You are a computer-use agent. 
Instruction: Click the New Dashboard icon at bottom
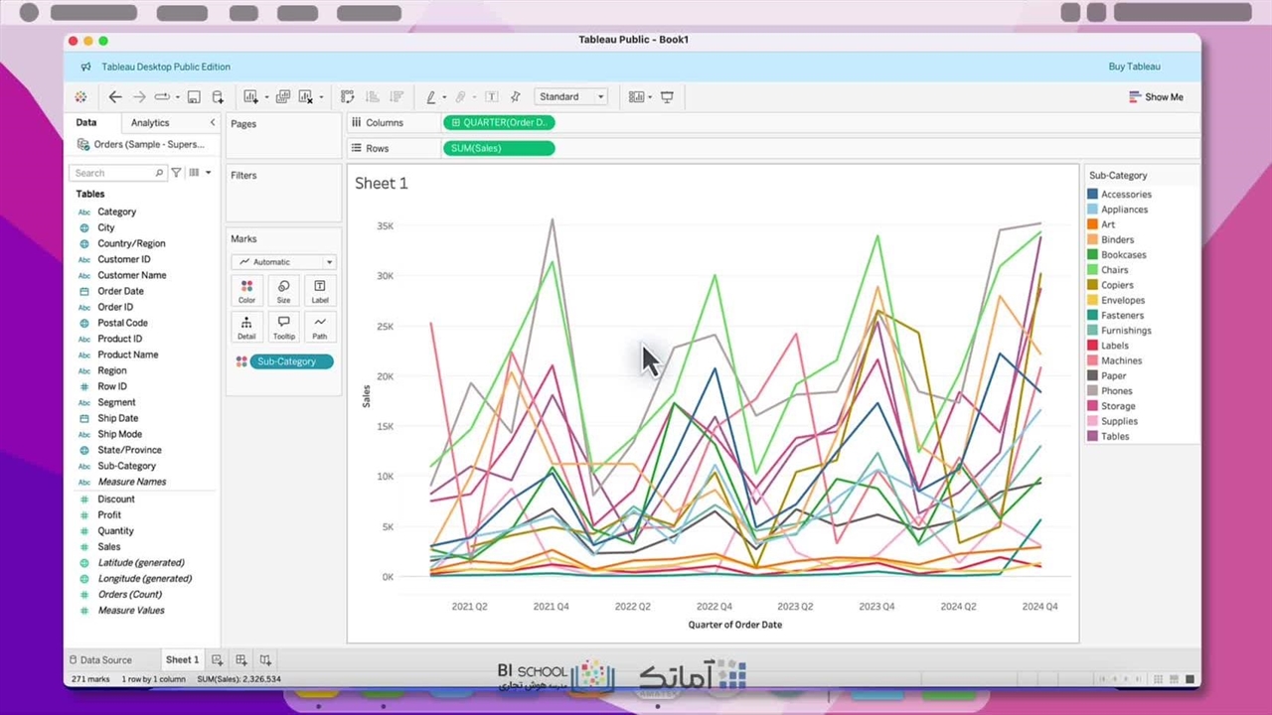(240, 660)
